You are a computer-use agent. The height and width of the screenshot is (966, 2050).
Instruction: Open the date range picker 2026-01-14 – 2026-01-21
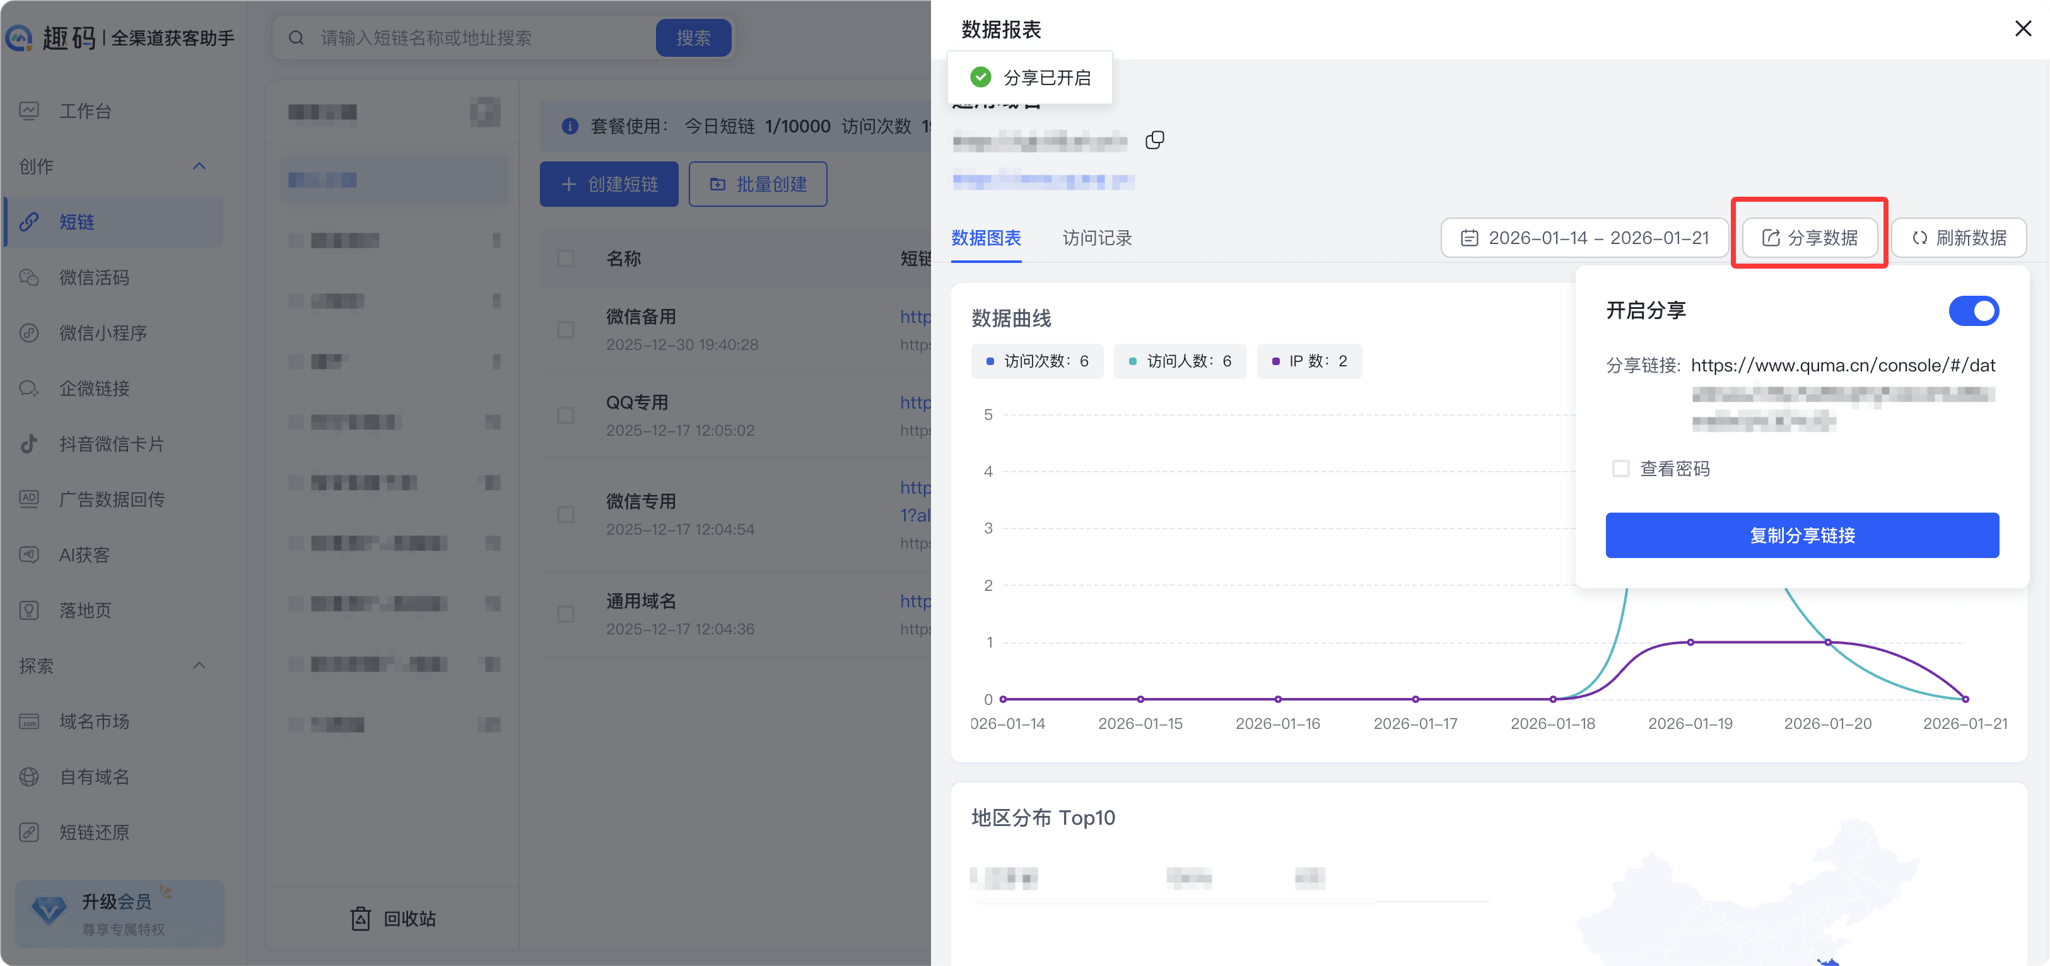coord(1584,238)
